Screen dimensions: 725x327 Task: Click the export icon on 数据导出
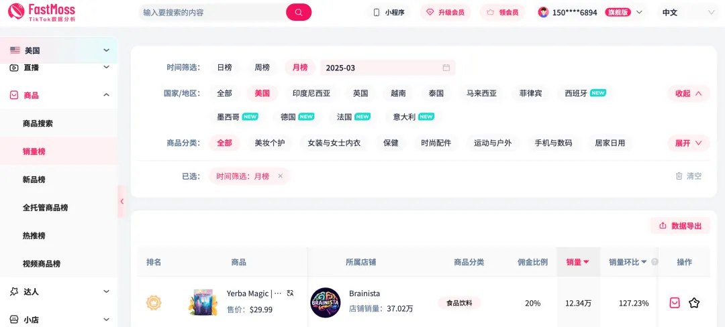point(663,226)
